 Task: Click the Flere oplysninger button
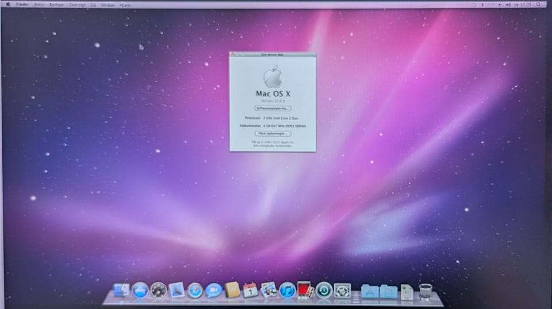tap(273, 134)
